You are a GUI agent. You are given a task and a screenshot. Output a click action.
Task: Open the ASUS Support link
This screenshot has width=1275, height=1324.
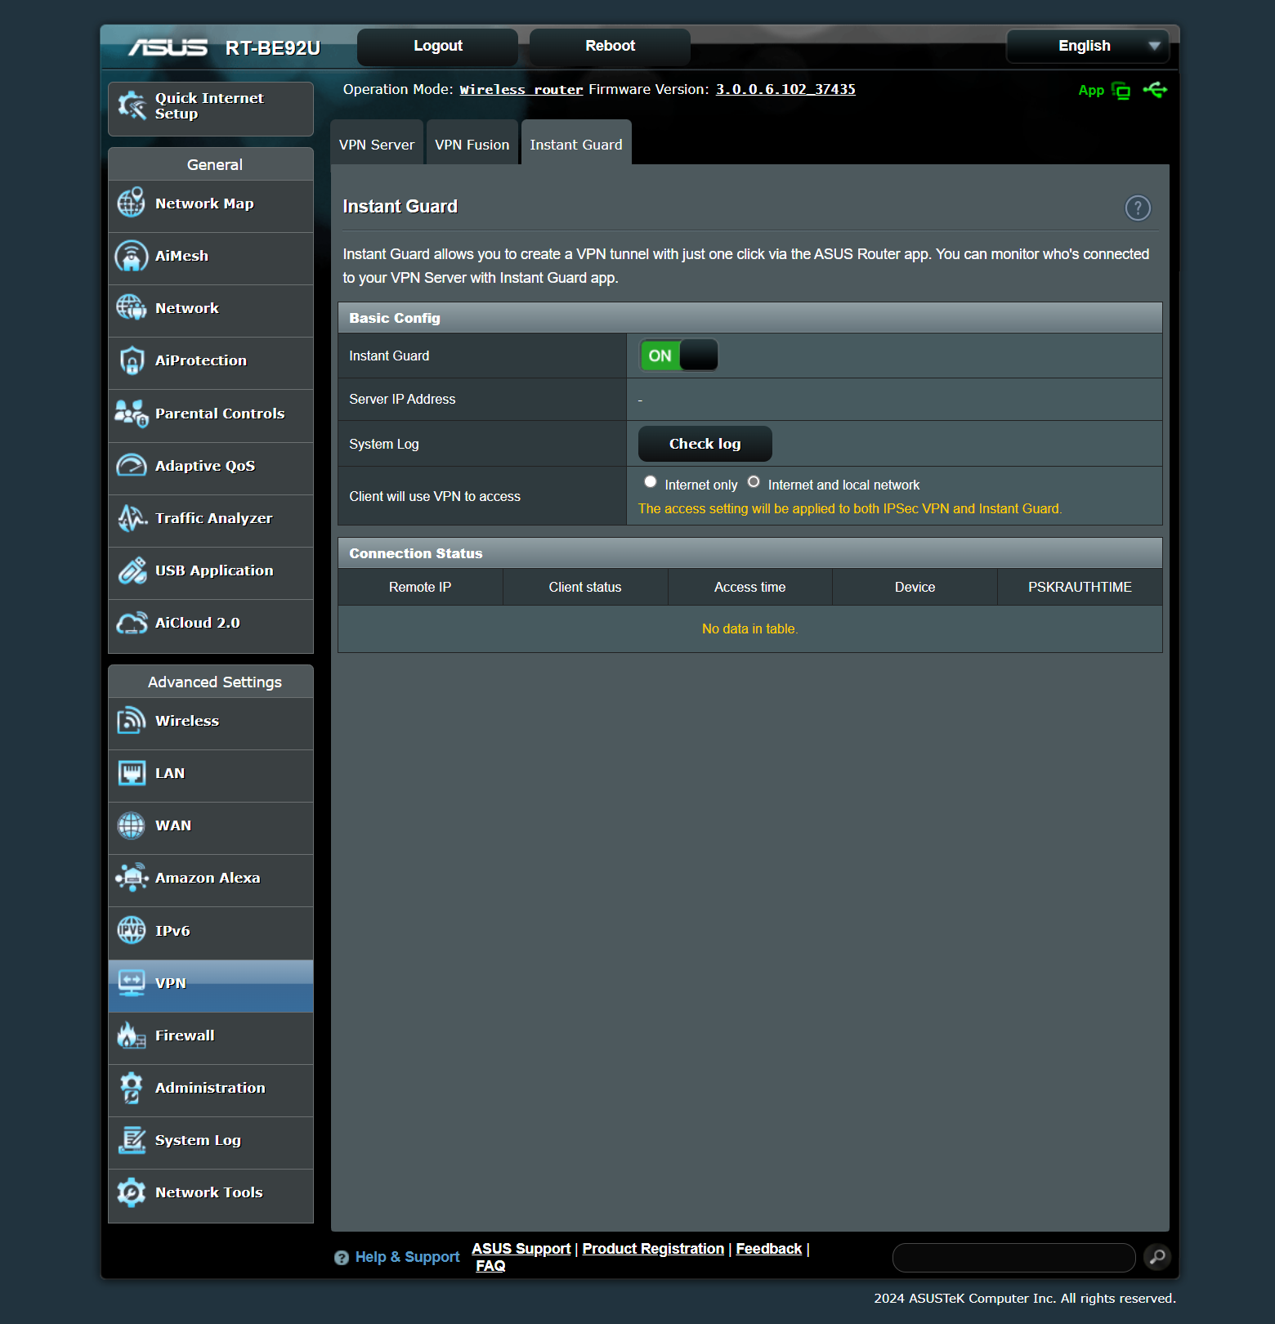point(521,1249)
